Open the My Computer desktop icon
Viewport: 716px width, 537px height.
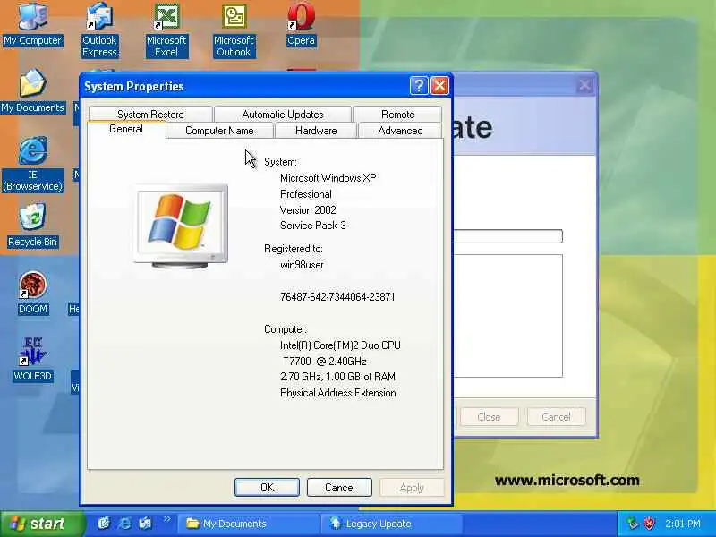point(32,25)
